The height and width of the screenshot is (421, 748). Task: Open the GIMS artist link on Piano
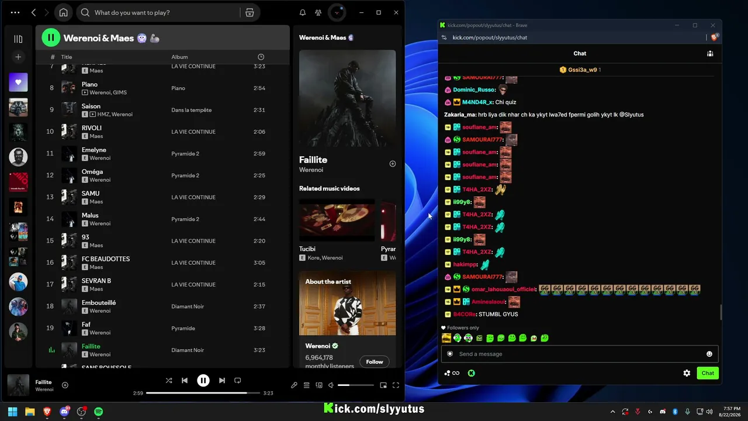(x=120, y=92)
